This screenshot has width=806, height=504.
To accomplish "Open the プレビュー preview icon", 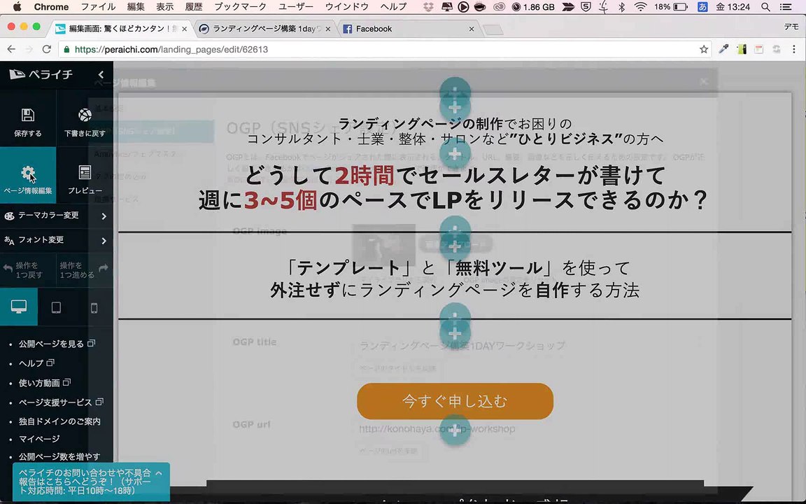I will (x=85, y=172).
